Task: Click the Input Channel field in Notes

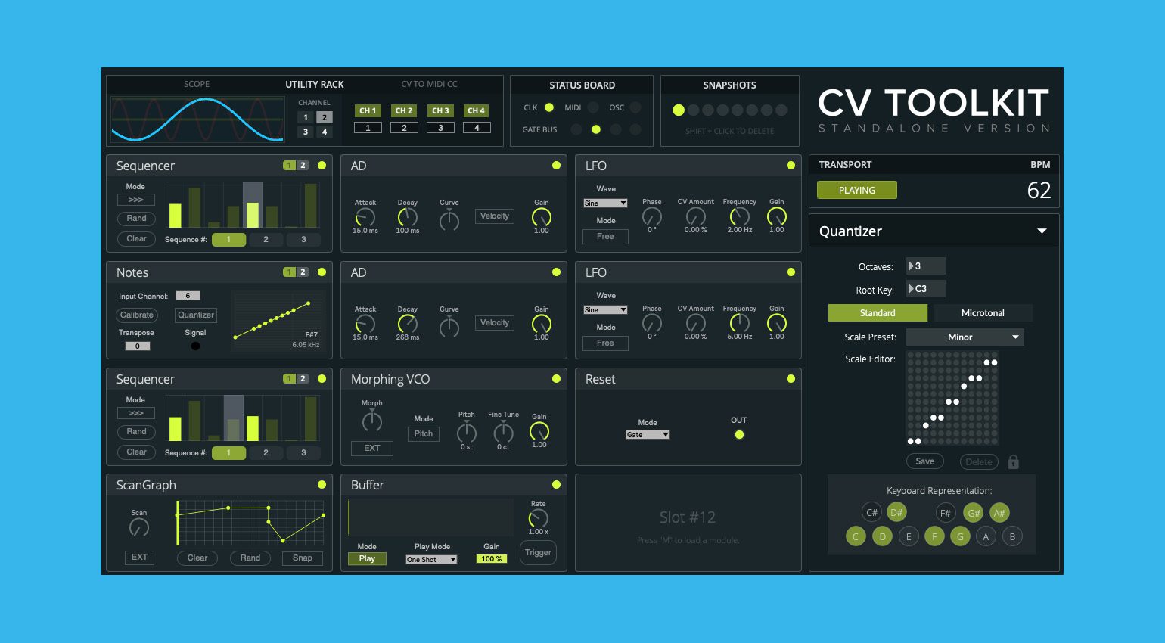Action: [188, 296]
